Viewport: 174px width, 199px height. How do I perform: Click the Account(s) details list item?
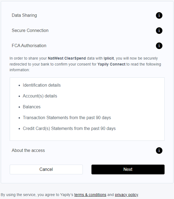[x=40, y=96]
